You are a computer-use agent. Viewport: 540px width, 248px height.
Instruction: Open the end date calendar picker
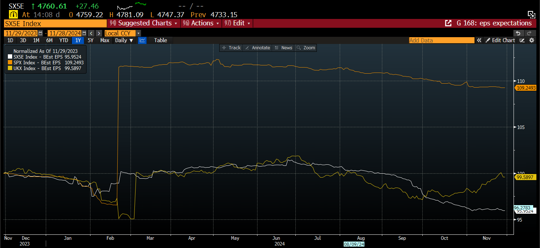(84, 33)
